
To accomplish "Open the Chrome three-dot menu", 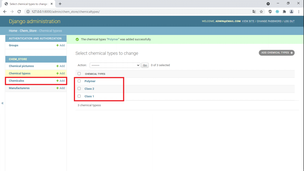I will click(x=299, y=12).
